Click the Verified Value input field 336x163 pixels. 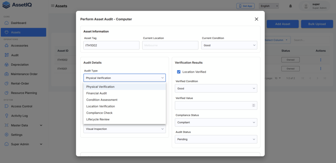pos(216,105)
